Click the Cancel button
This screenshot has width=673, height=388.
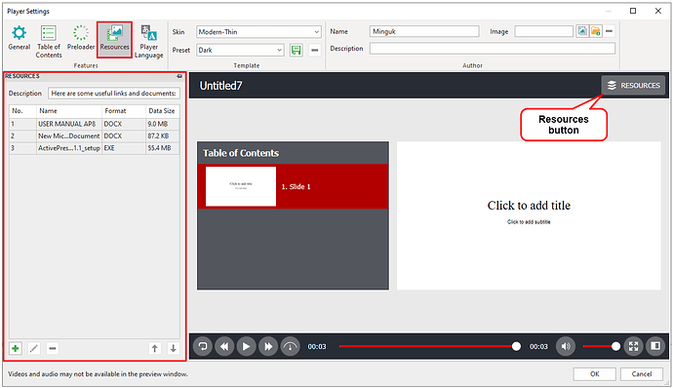point(642,373)
